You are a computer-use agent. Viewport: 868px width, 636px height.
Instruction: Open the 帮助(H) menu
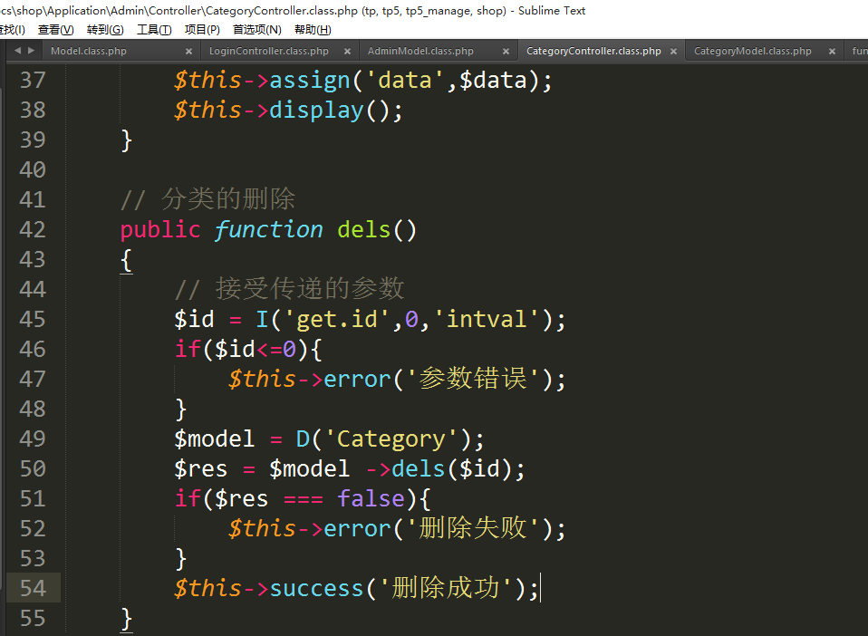[x=313, y=30]
